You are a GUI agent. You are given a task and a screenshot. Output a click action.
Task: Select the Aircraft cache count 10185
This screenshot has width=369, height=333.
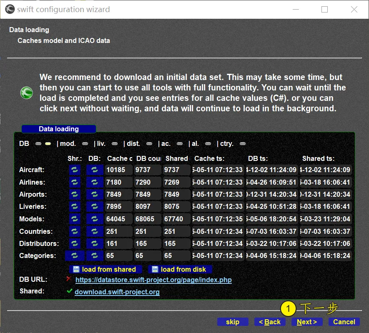(x=118, y=170)
